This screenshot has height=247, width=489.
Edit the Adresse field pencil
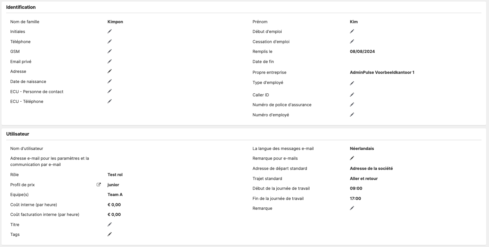tap(110, 71)
